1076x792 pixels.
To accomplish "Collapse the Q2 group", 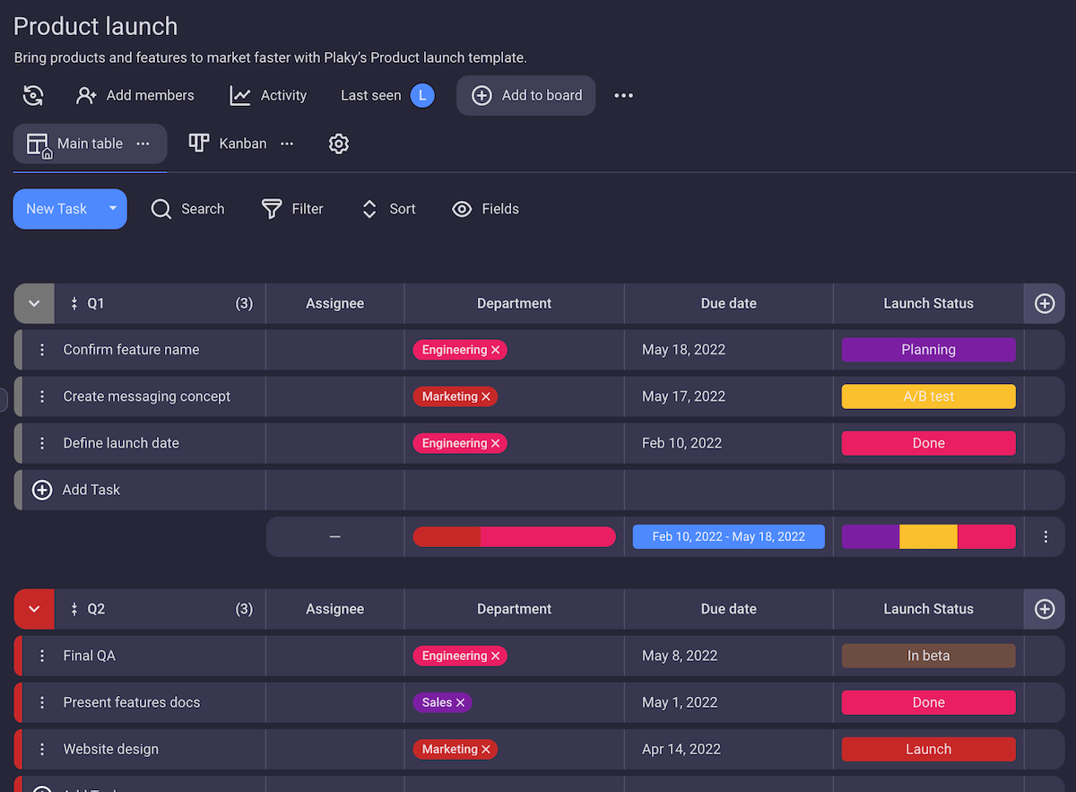I will click(34, 610).
